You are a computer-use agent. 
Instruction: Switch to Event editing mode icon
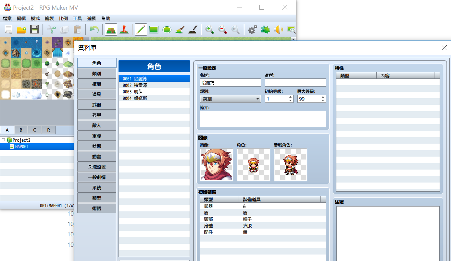click(124, 30)
